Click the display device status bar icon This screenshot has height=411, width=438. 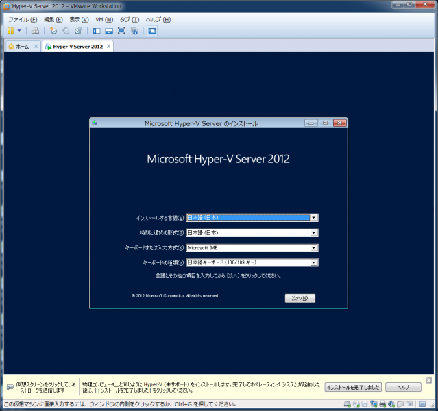click(409, 403)
